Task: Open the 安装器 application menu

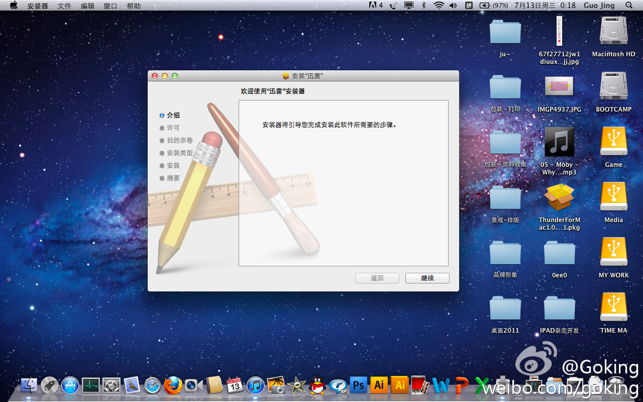Action: click(x=38, y=6)
